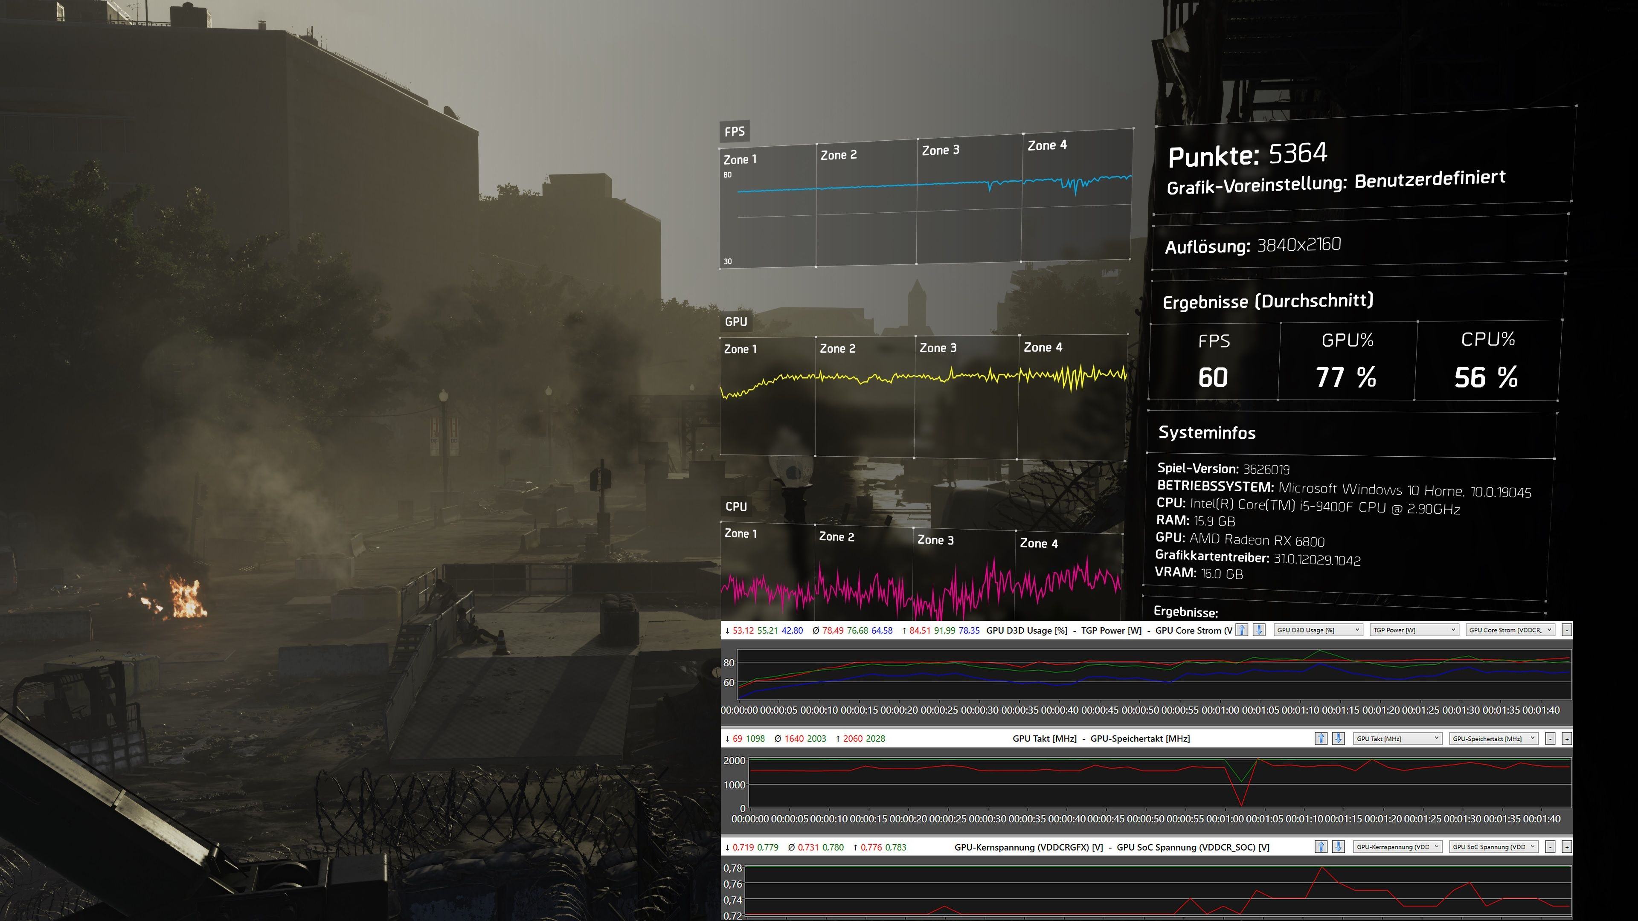This screenshot has height=921, width=1638.
Task: Click Zone 4 label in FPS chart
Action: (x=1047, y=145)
